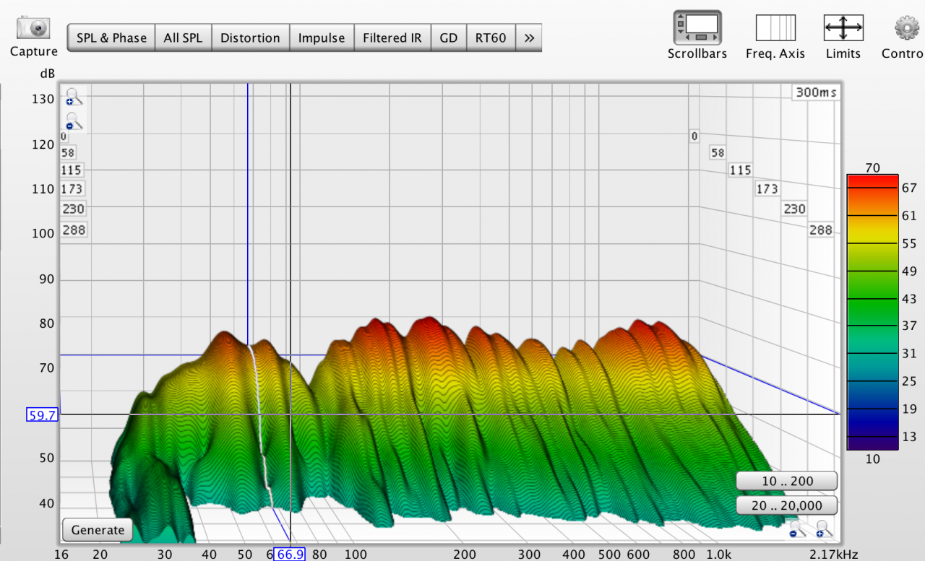
Task: Click the blue band near 19 on the color scale
Action: click(872, 409)
